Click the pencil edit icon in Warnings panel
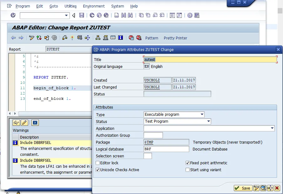The width and height of the screenshot is (283, 194). (24, 123)
